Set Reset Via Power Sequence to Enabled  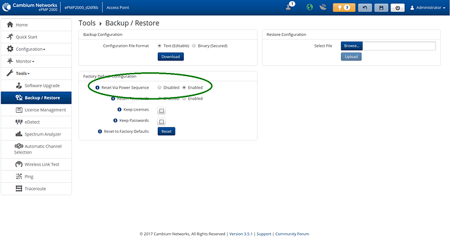coord(185,87)
